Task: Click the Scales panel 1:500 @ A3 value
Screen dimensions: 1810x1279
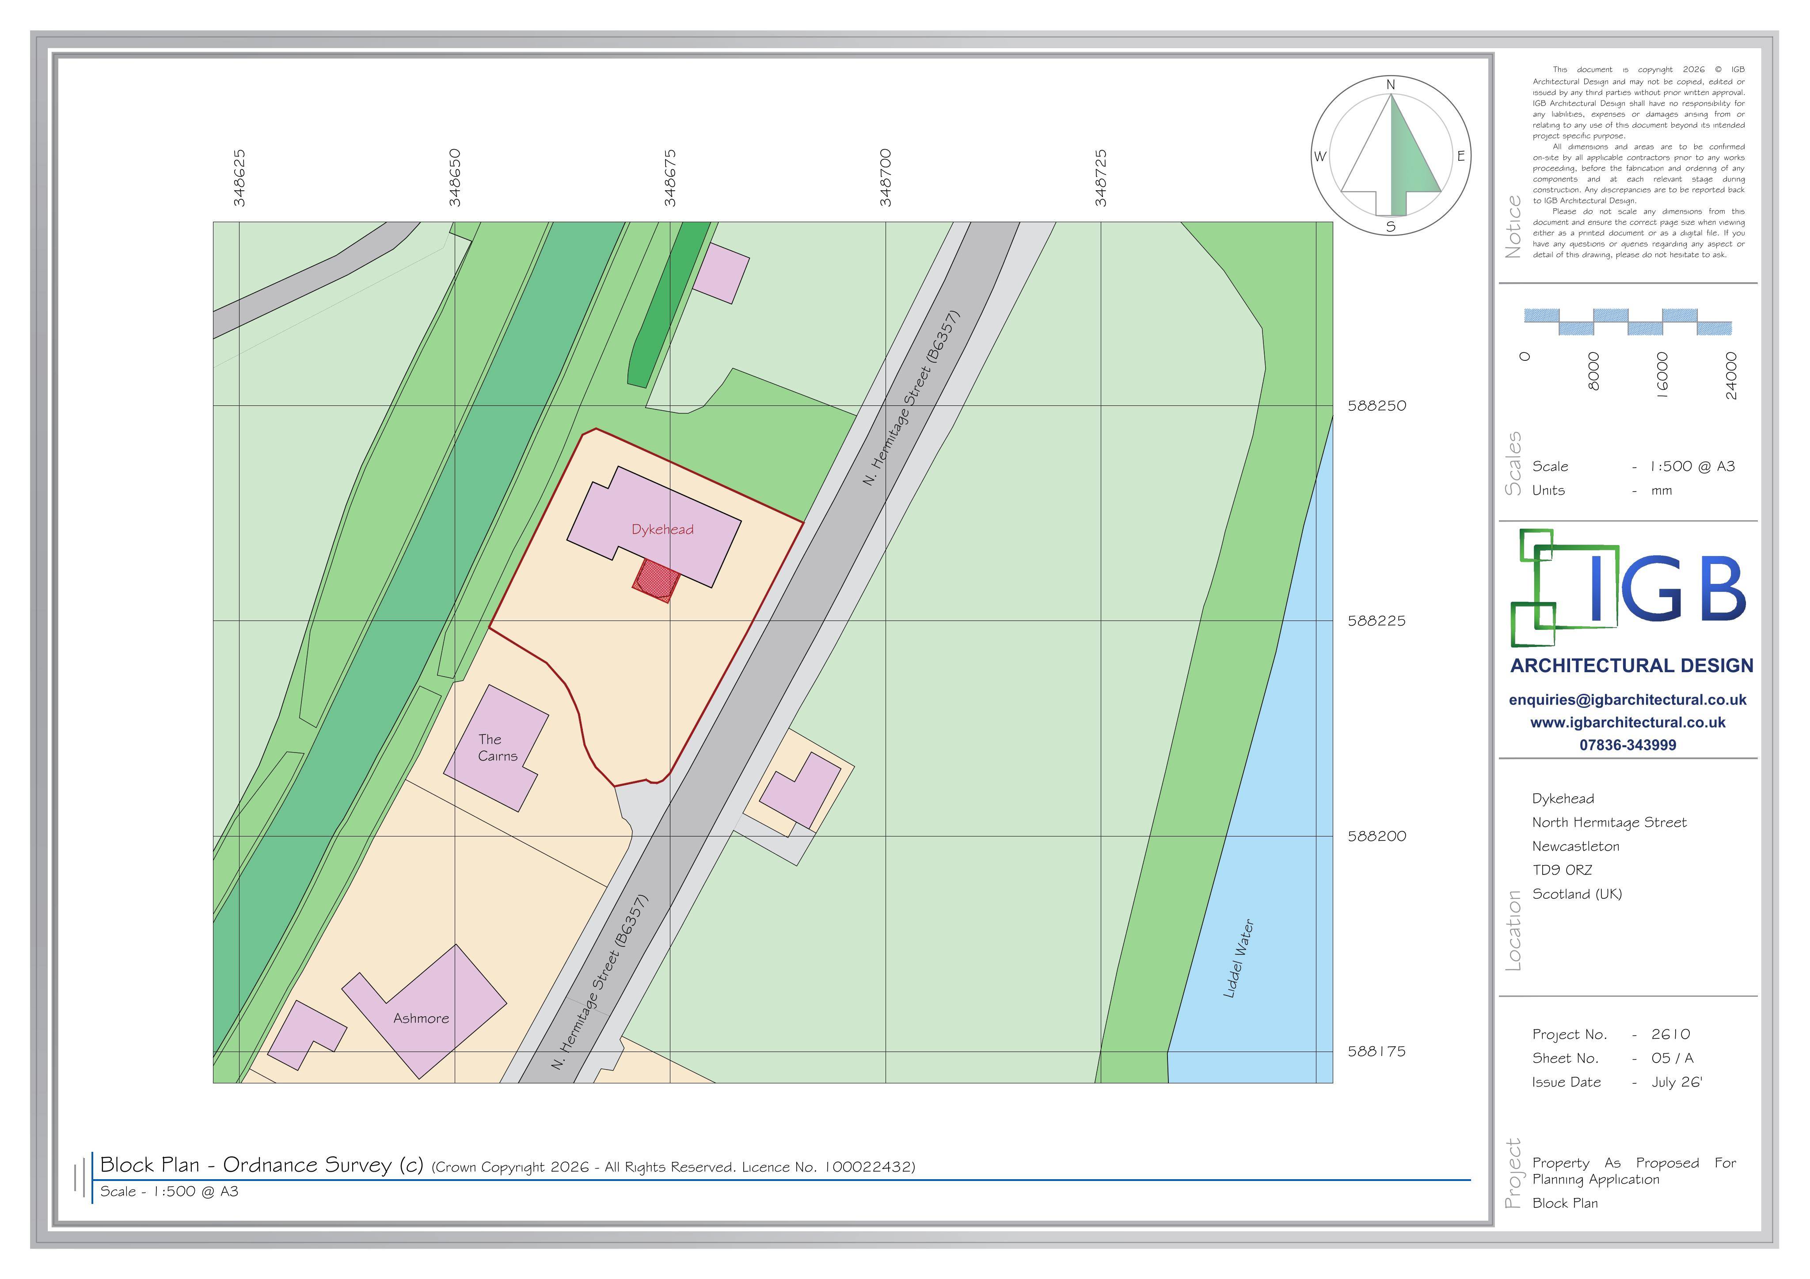Action: (x=1692, y=466)
